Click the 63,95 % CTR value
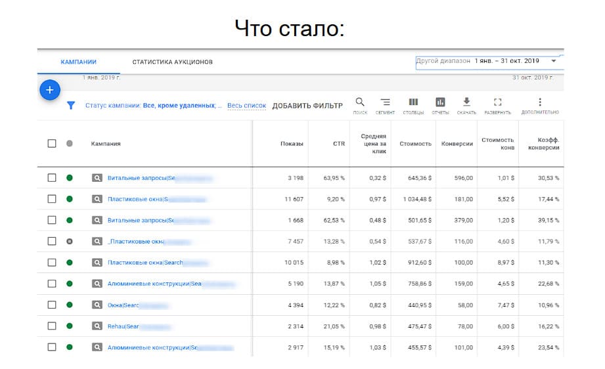Image resolution: width=605 pixels, height=369 pixels. point(334,178)
